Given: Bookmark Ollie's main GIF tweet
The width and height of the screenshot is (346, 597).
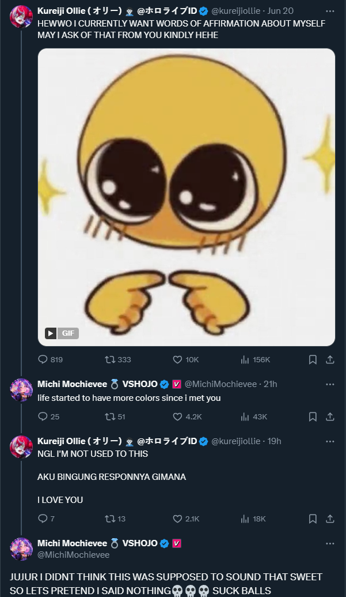Looking at the screenshot, I should point(313,359).
